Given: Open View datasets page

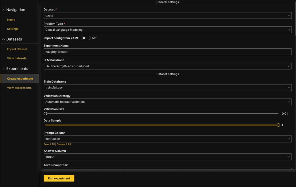Looking at the screenshot, I should (16, 58).
